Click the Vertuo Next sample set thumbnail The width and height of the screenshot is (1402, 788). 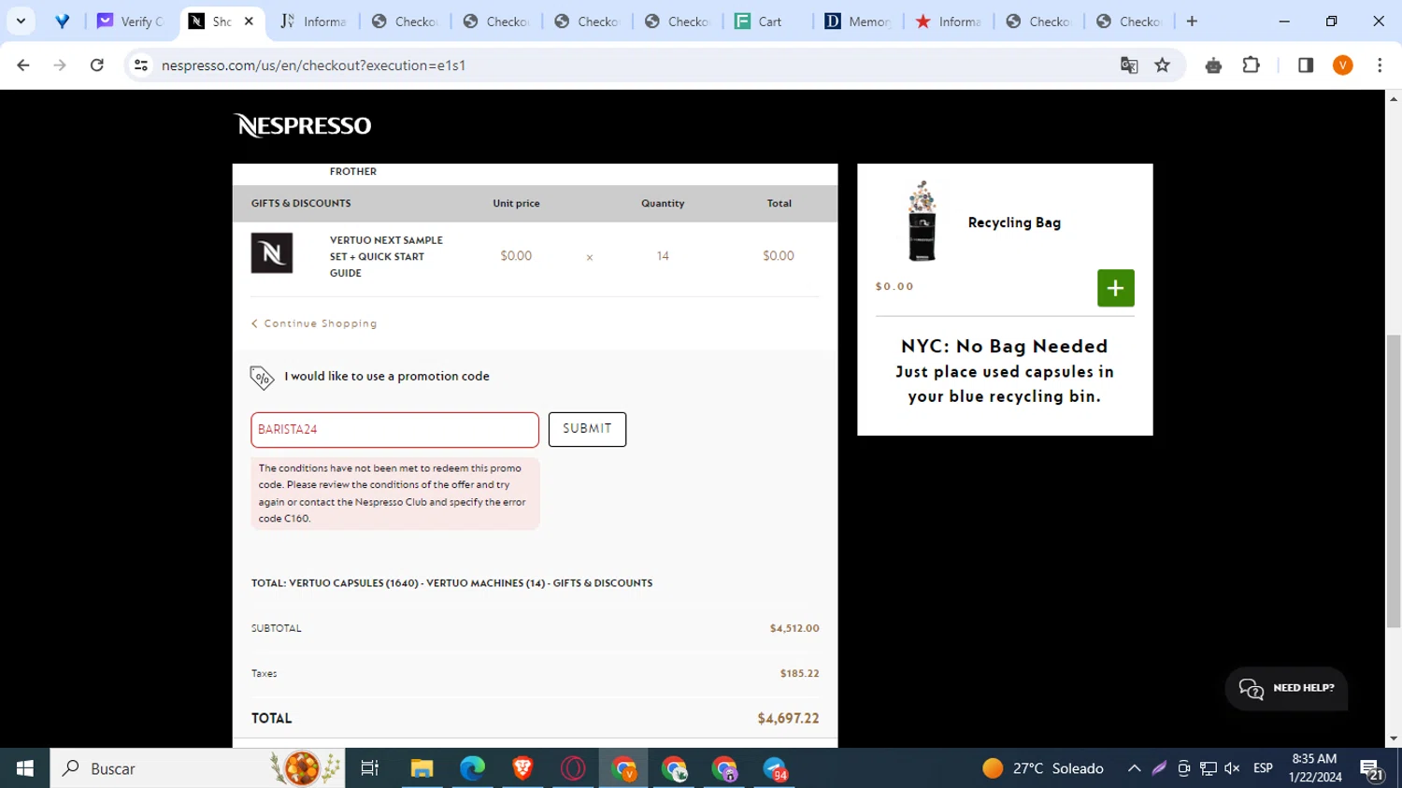(x=272, y=253)
